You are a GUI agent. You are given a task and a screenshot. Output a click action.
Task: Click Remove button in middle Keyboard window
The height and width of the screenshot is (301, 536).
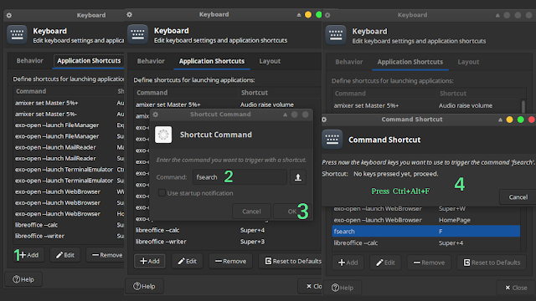pos(230,261)
